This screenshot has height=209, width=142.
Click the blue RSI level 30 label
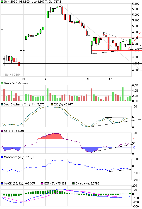click(134, 147)
